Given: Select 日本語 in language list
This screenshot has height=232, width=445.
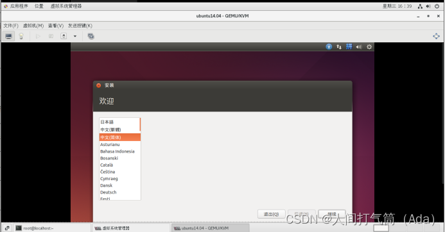Looking at the screenshot, I should pyautogui.click(x=119, y=122).
